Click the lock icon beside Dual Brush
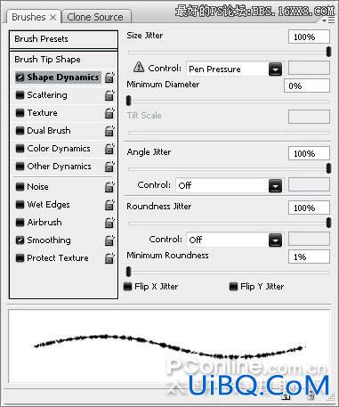Viewport: 339px width, 407px height. (x=109, y=131)
